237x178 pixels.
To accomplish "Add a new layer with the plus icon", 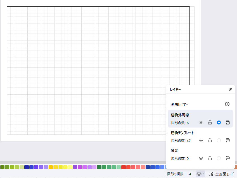I will tap(227, 104).
